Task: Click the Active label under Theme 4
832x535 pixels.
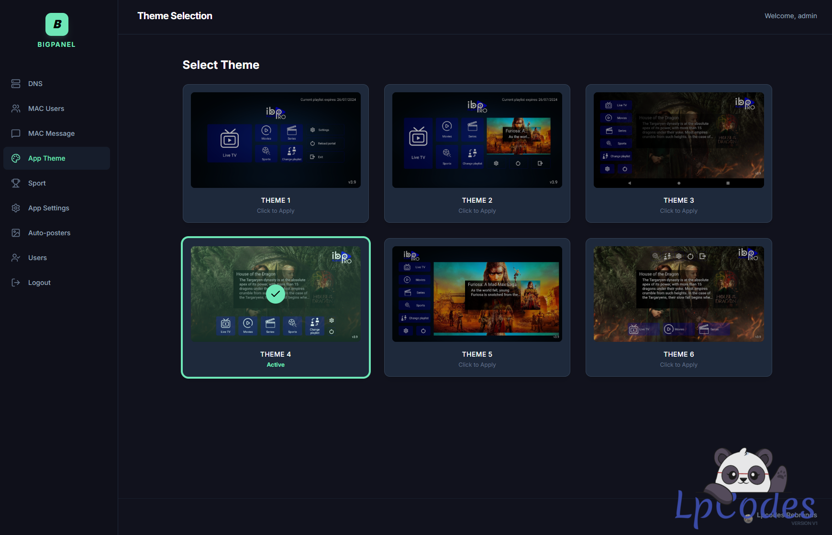Action: coord(276,365)
